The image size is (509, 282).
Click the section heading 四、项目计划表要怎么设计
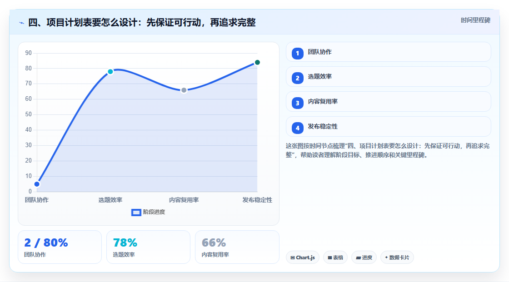click(142, 22)
